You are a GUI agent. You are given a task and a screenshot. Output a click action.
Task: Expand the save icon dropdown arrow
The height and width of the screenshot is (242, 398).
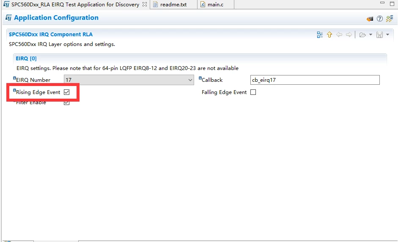point(387,35)
